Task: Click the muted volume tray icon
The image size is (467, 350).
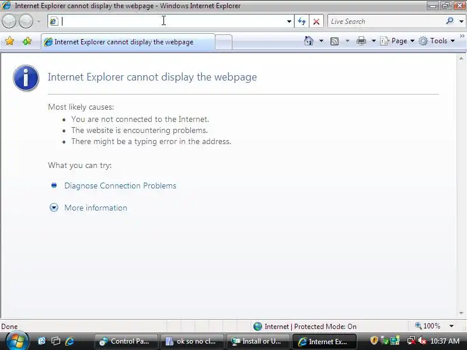Action: [x=421, y=341]
